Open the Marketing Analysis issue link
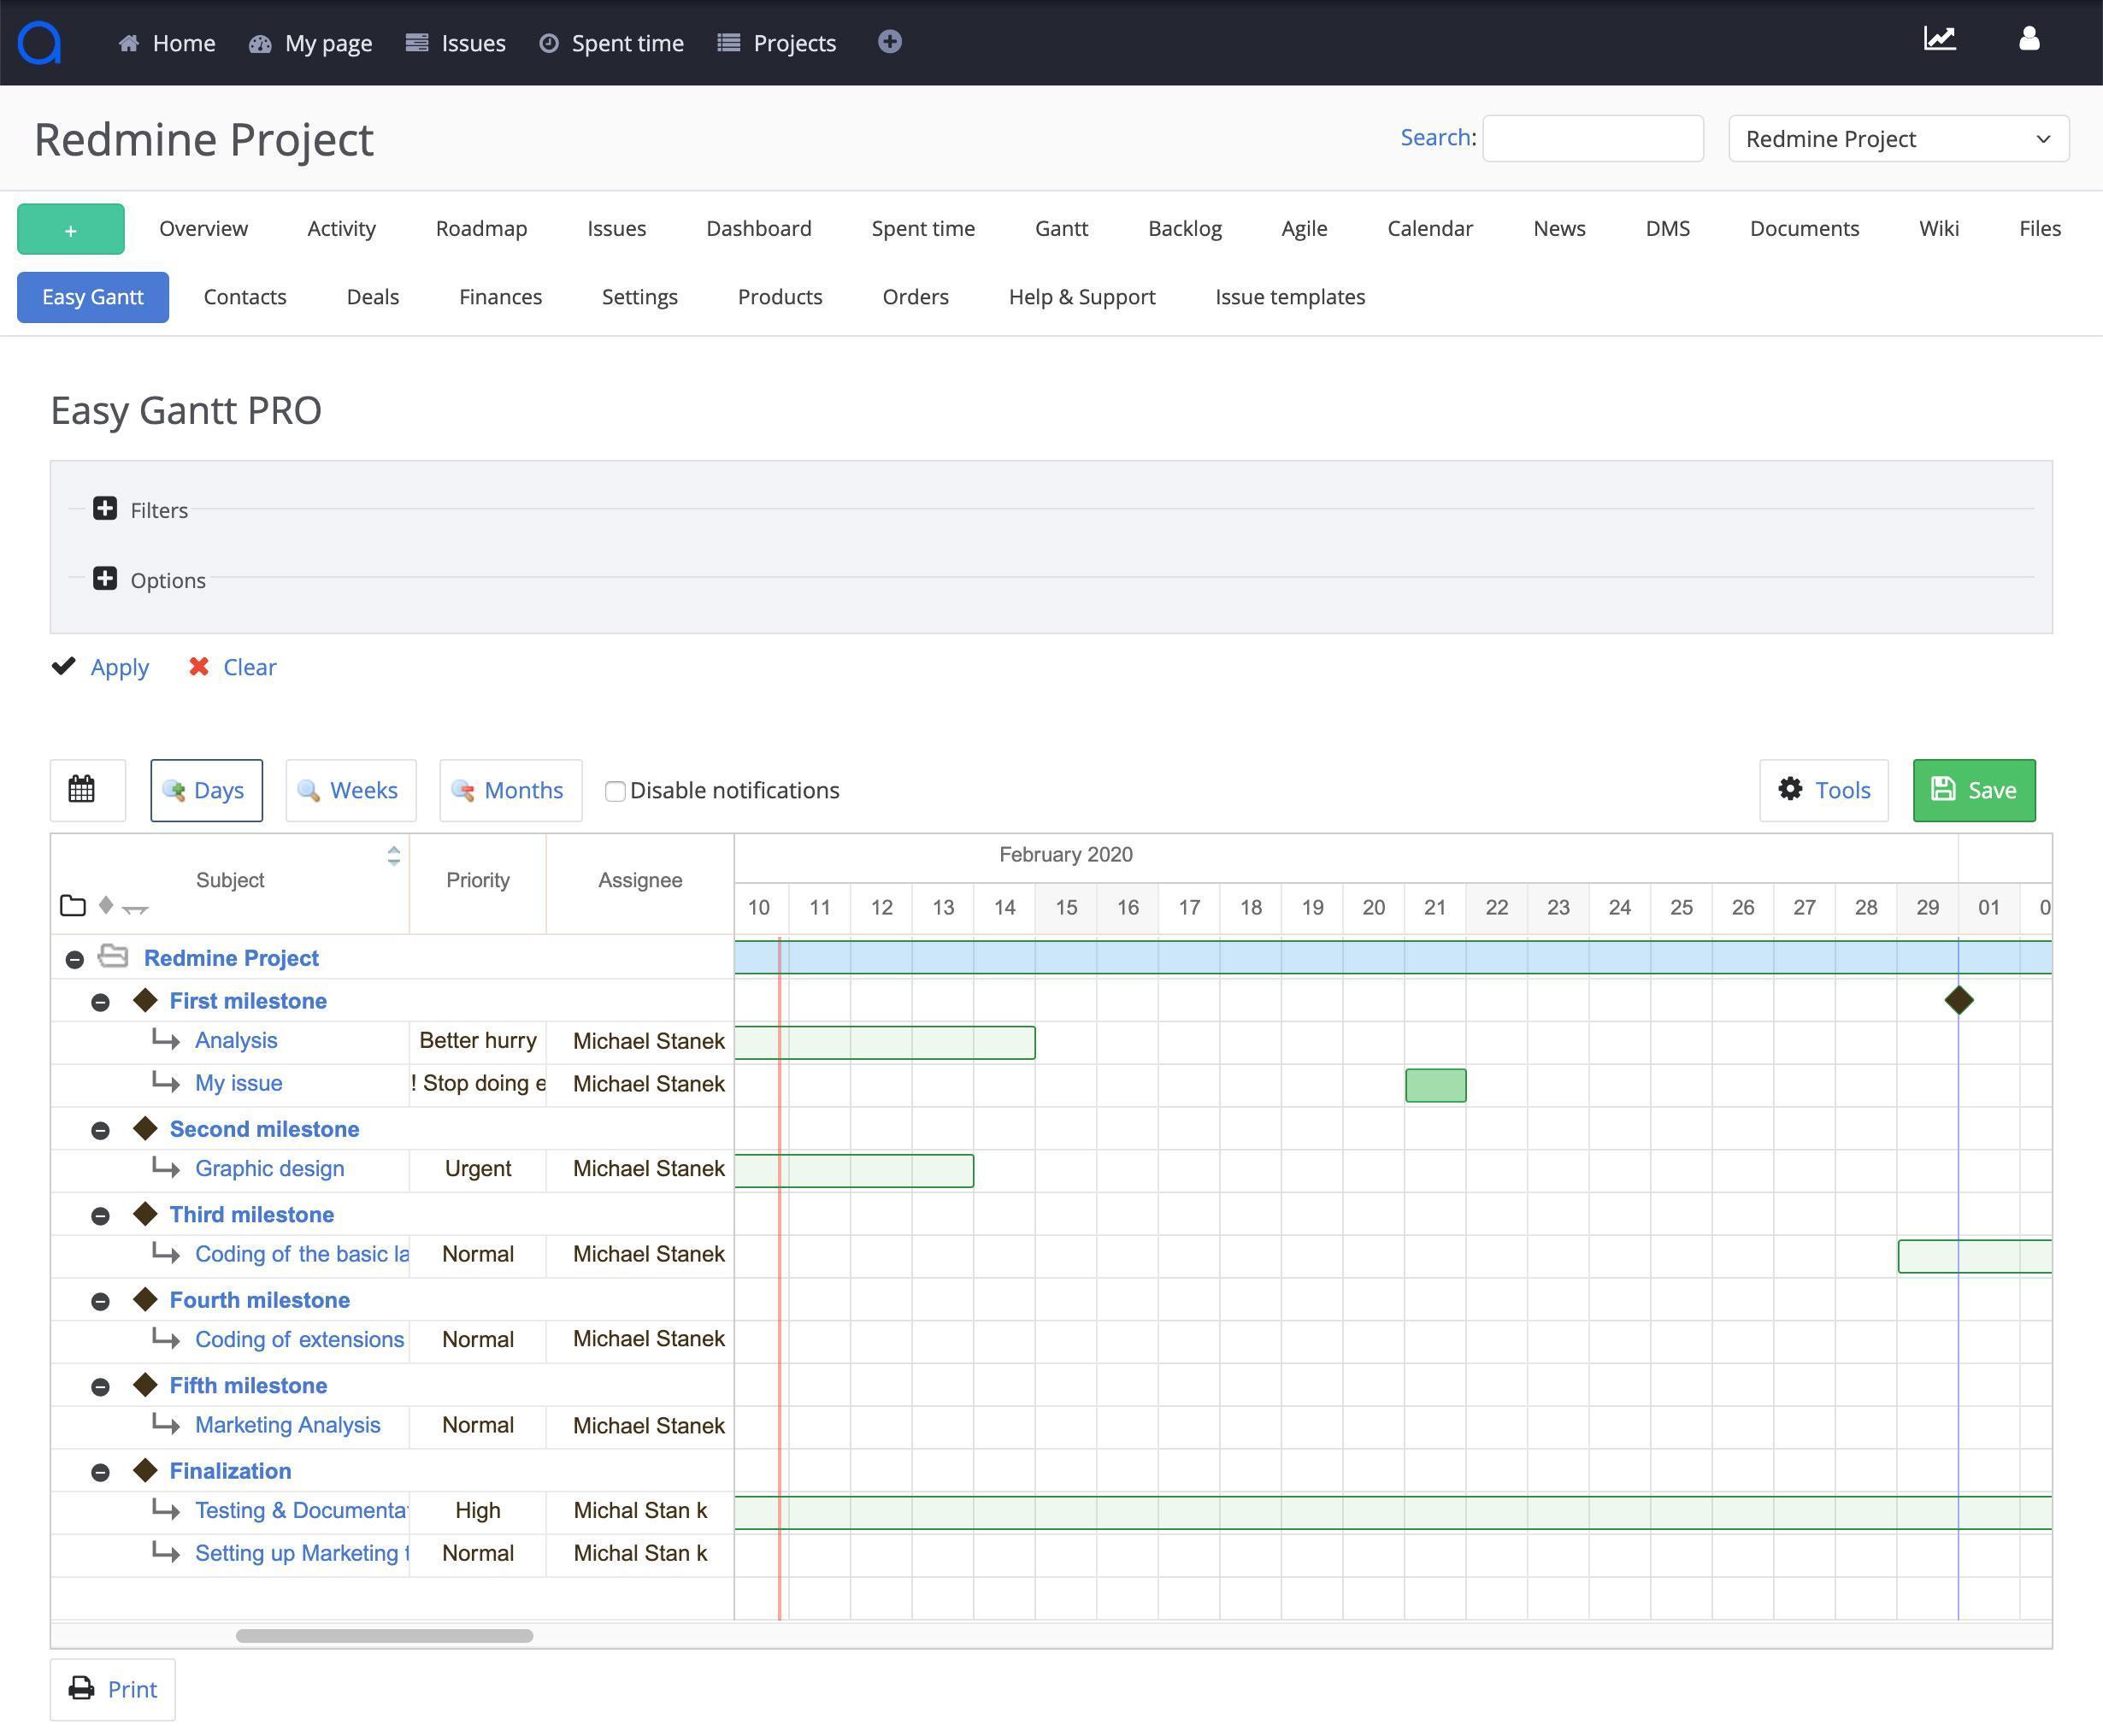This screenshot has height=1736, width=2103. [288, 1424]
